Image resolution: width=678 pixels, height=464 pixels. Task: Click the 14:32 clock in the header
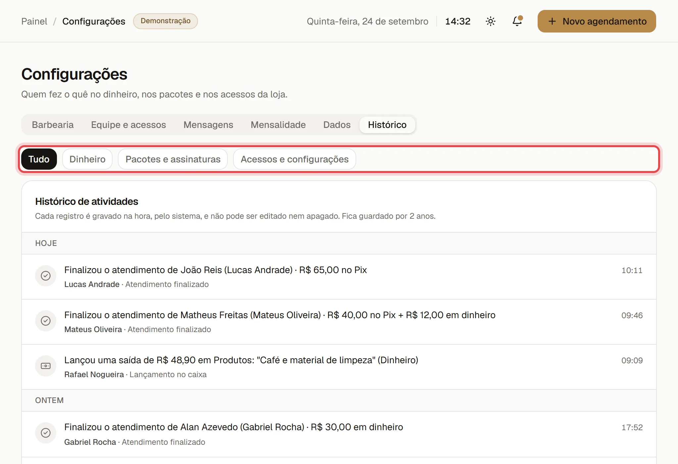[x=458, y=21]
